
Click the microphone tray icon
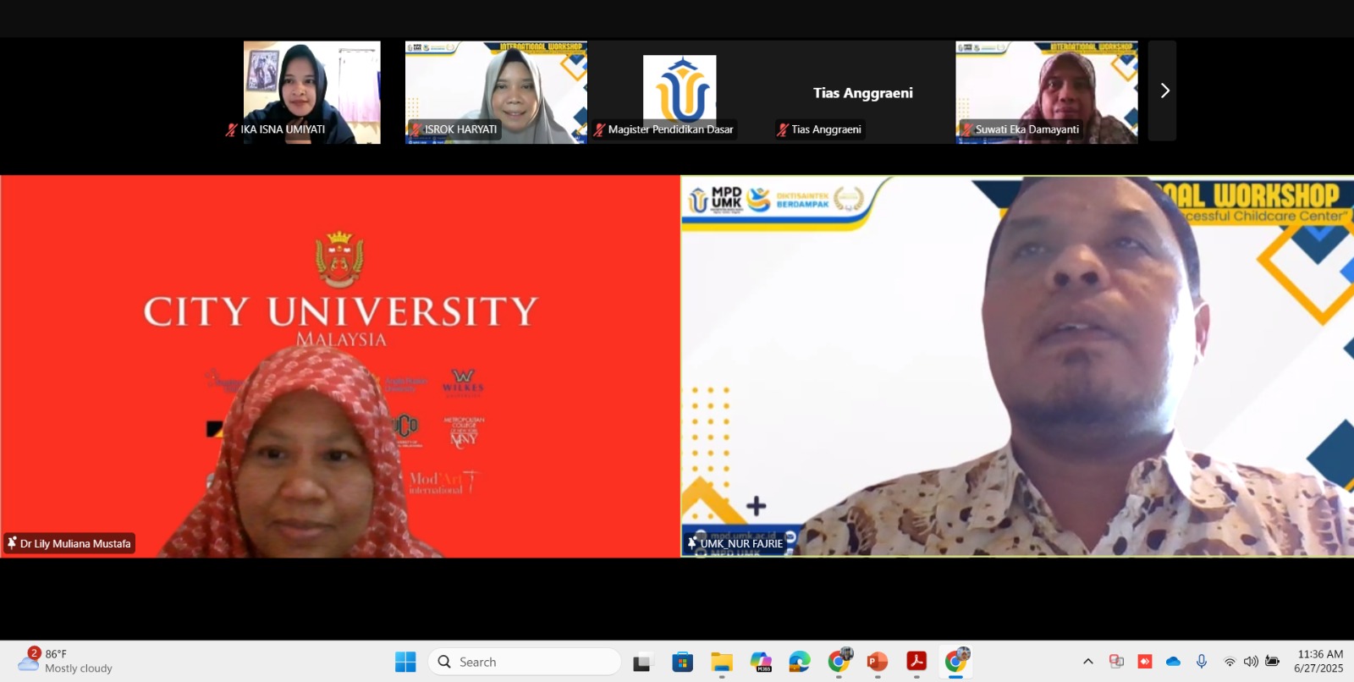tap(1202, 662)
